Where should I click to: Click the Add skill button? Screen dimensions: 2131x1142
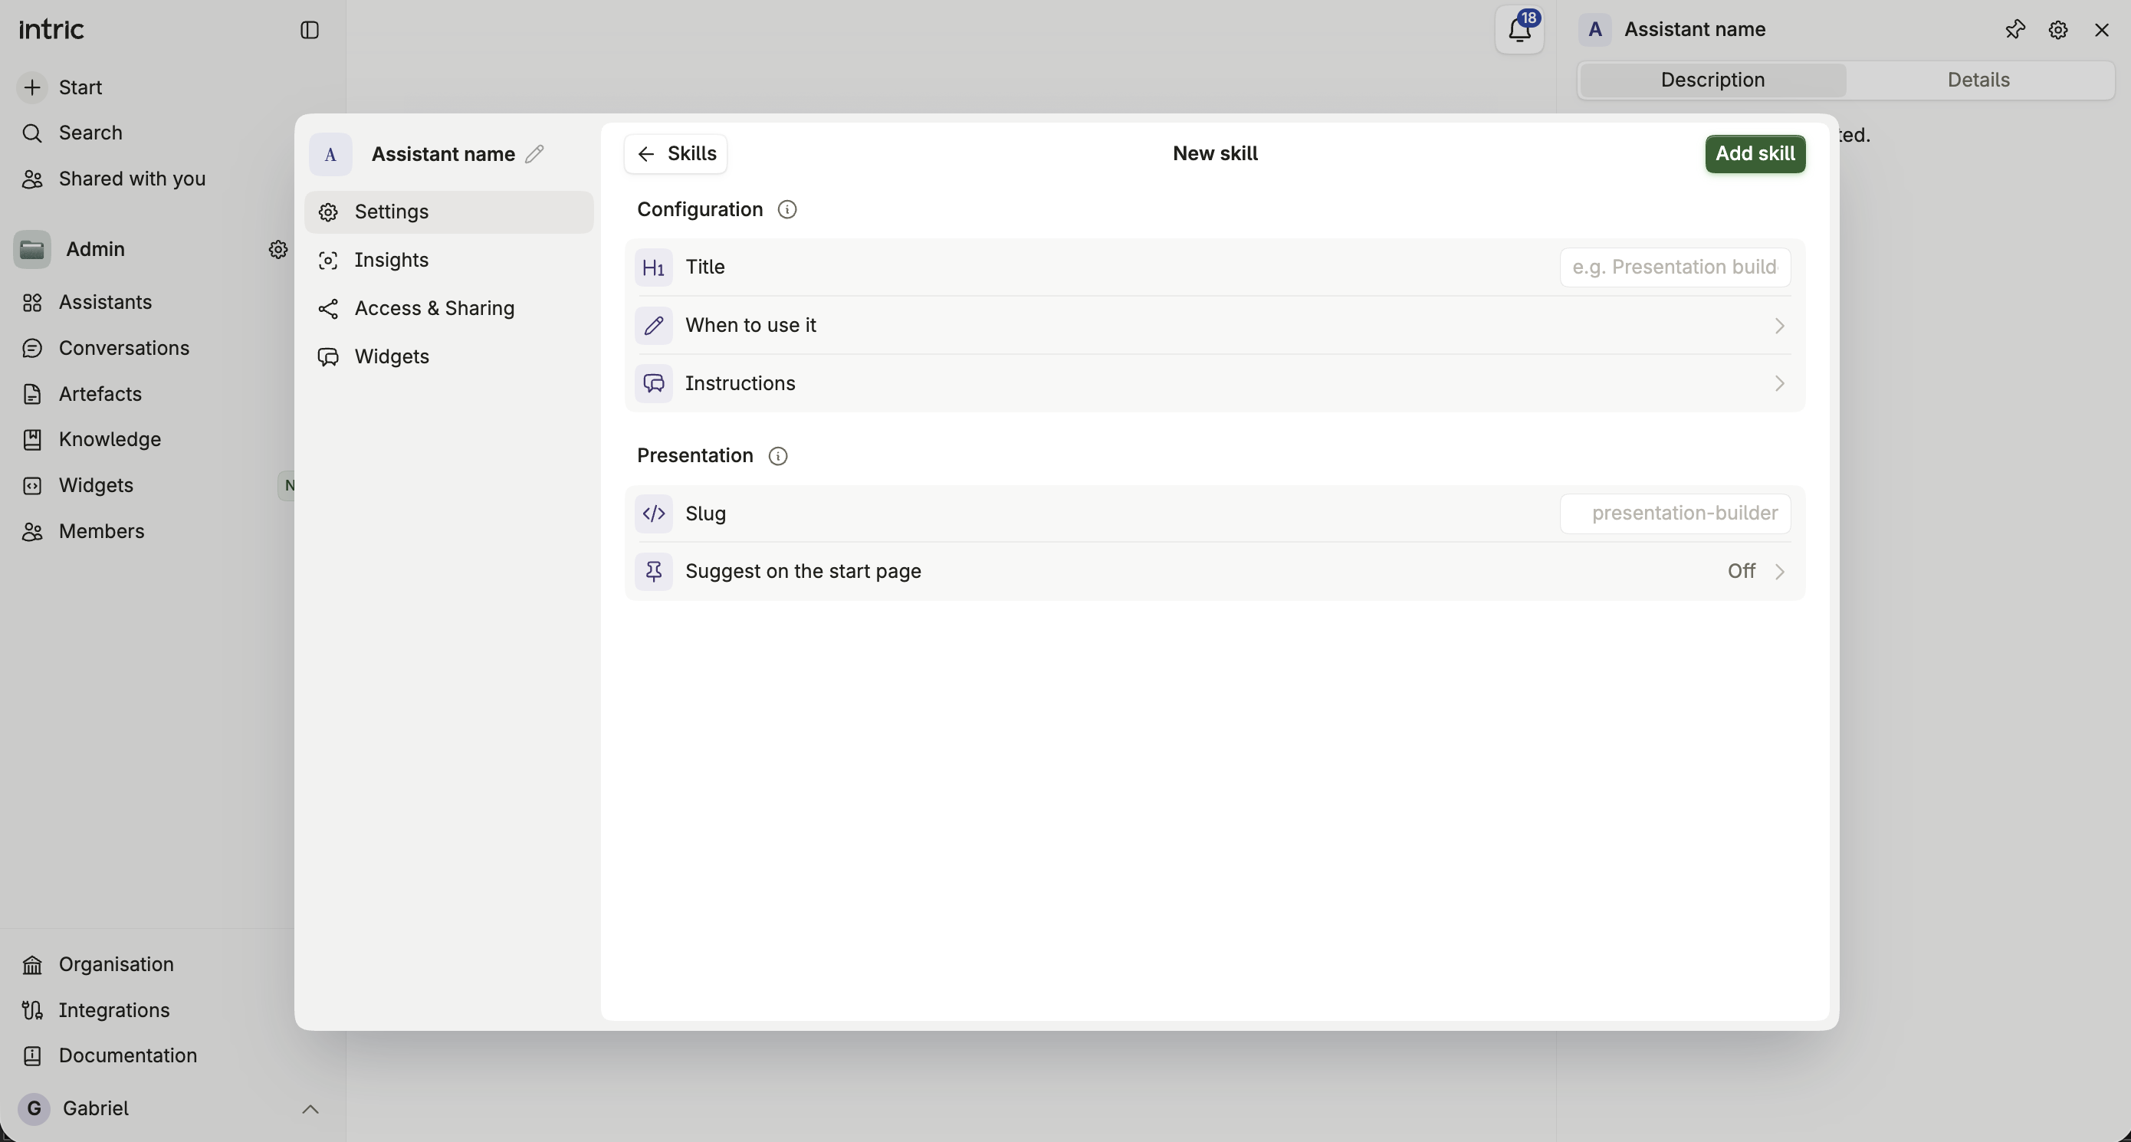[x=1755, y=154]
